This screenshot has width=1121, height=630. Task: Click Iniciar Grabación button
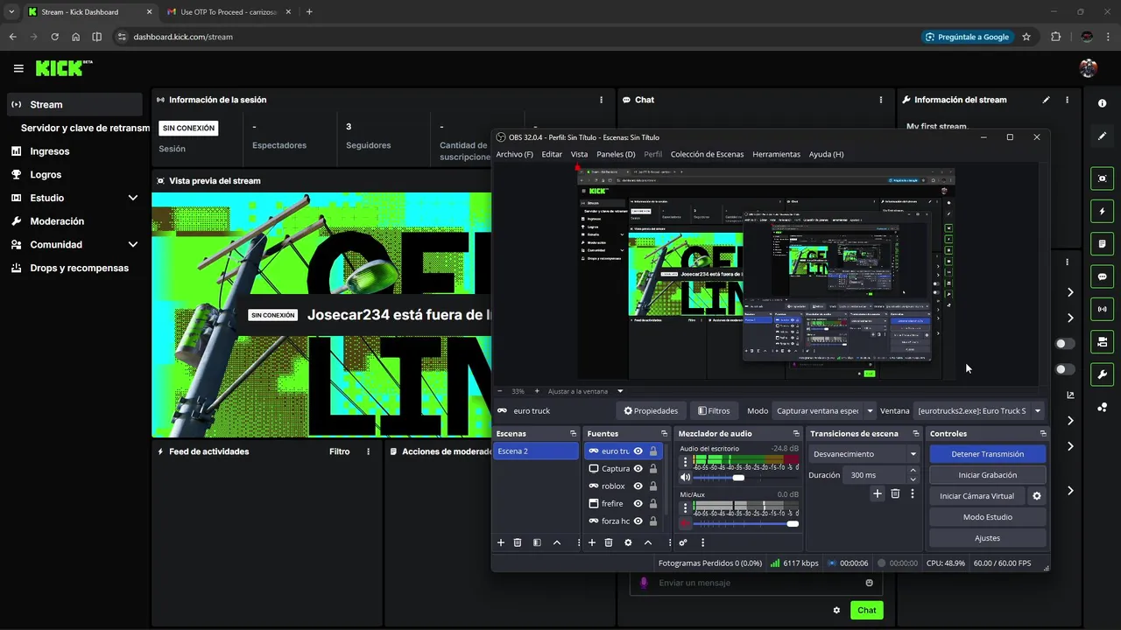987,475
